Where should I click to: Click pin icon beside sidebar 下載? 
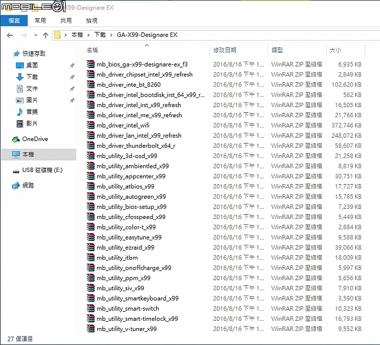point(72,77)
